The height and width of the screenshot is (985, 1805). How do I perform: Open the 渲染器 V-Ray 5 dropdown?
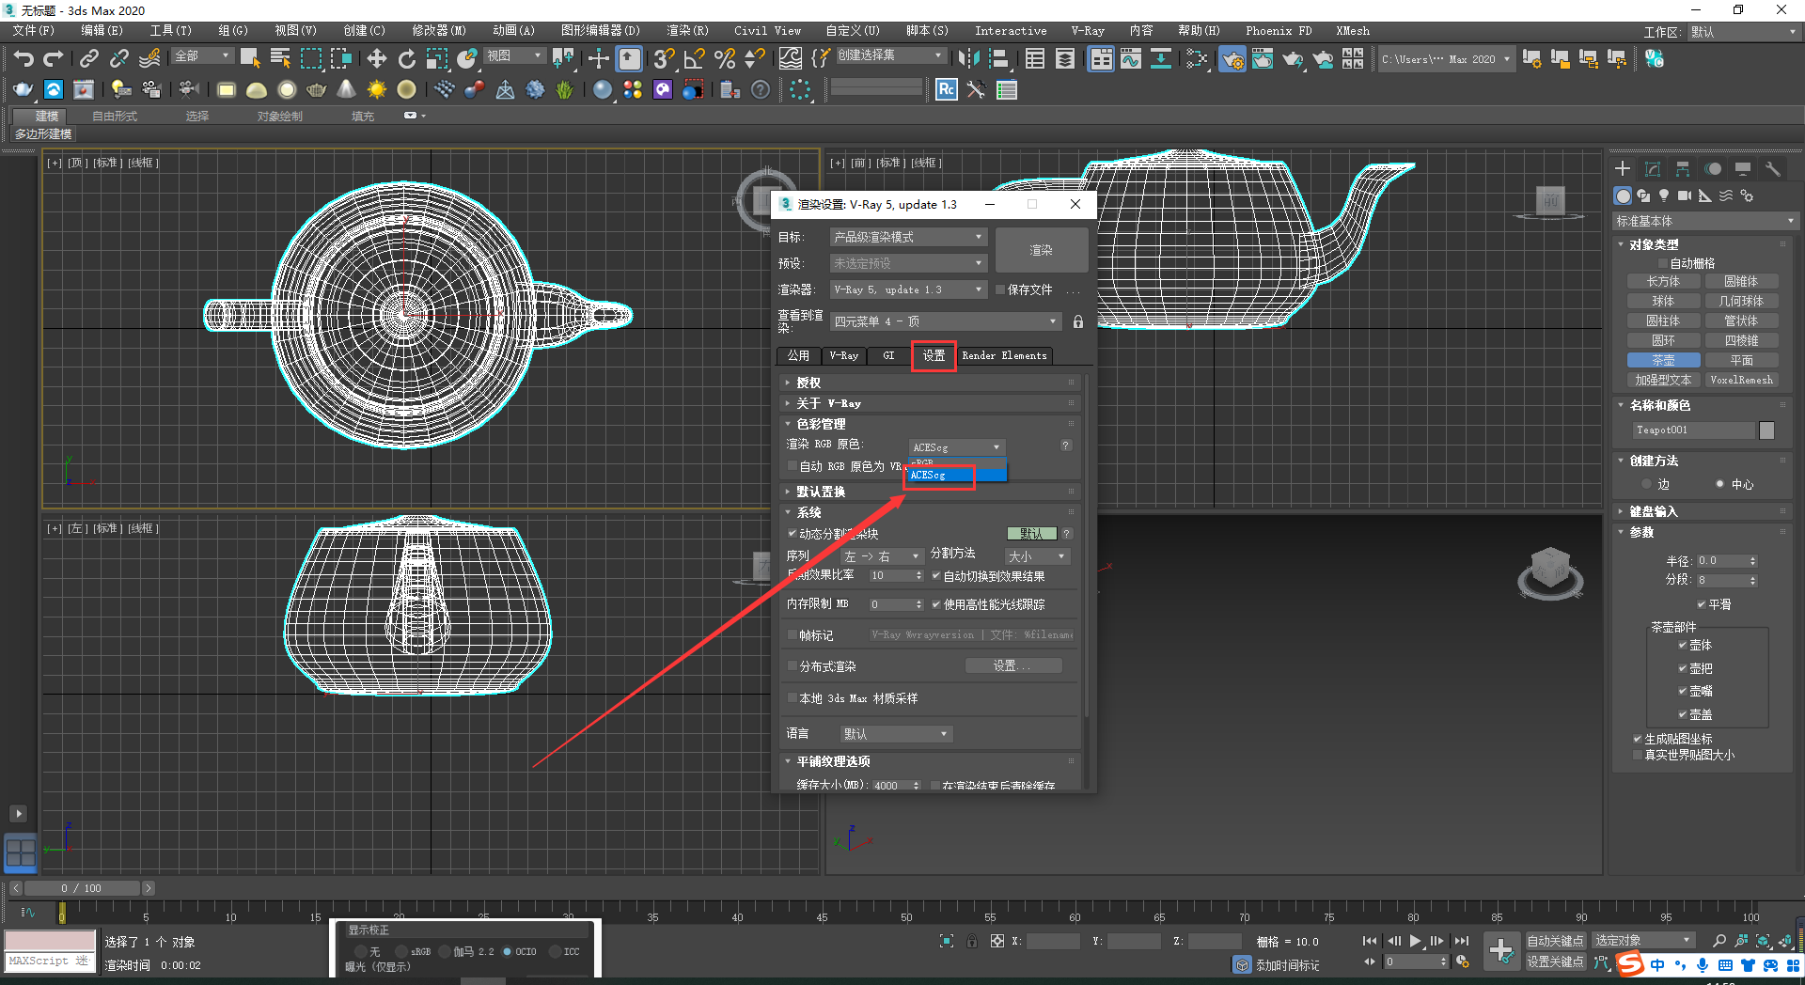[x=908, y=289]
